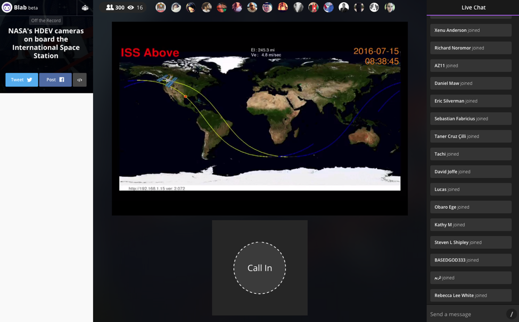Click the Off the Record label

(46, 21)
